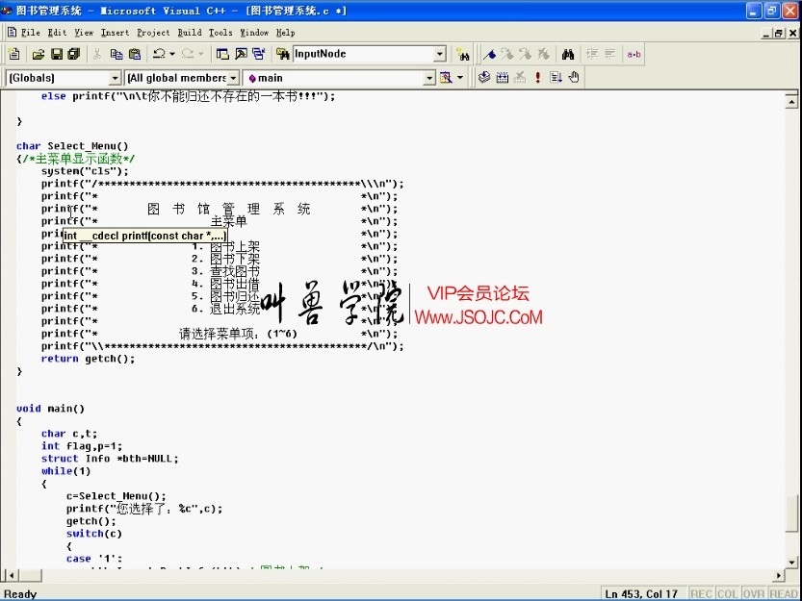The image size is (802, 601).
Task: Compile the file using the Compile icon
Action: coord(483,77)
